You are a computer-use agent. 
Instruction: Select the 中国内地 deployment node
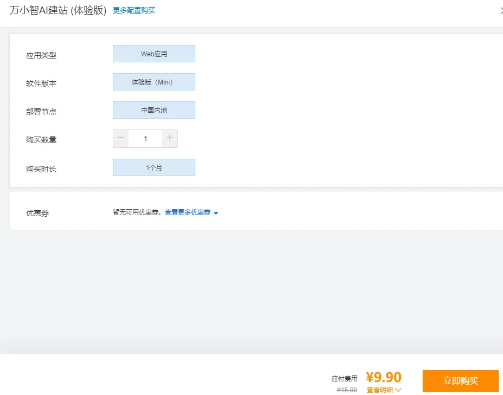(154, 110)
